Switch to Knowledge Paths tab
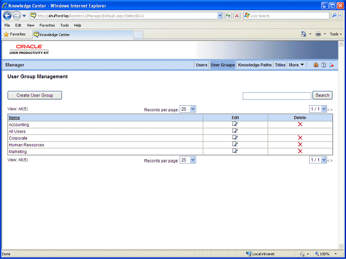Image resolution: width=346 pixels, height=259 pixels. click(255, 65)
